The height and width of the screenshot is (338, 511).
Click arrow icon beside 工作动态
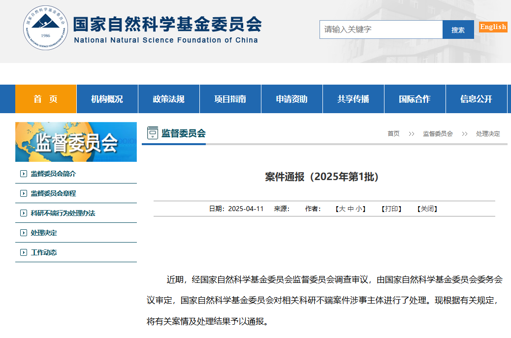pos(23,252)
